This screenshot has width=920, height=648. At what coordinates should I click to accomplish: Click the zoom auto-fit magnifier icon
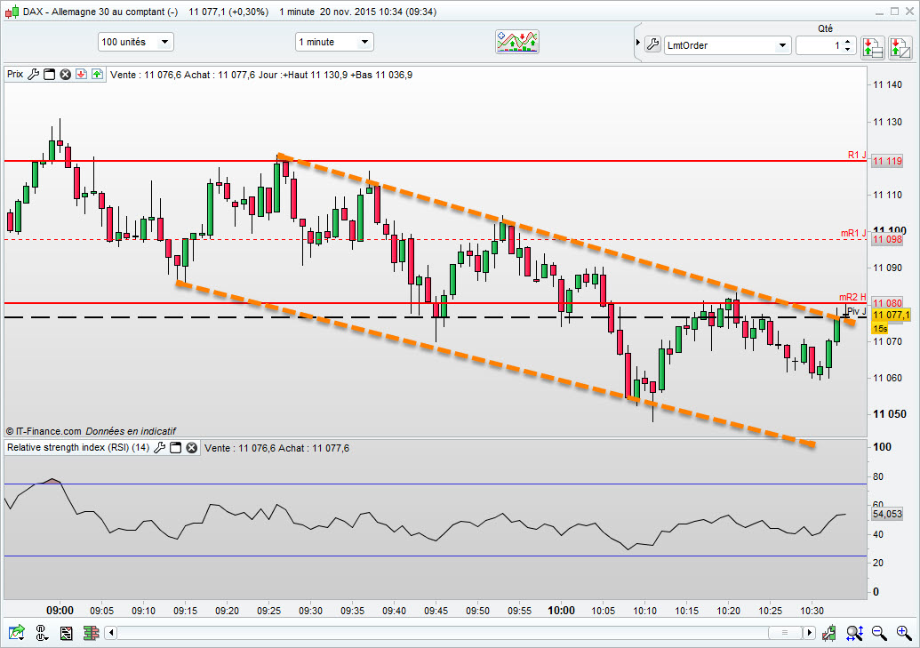[854, 633]
